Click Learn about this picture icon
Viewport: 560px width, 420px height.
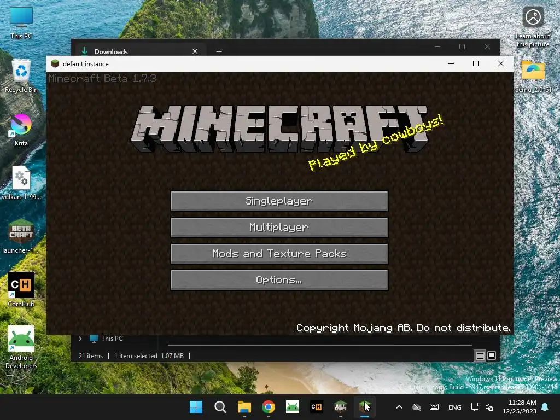point(533,27)
